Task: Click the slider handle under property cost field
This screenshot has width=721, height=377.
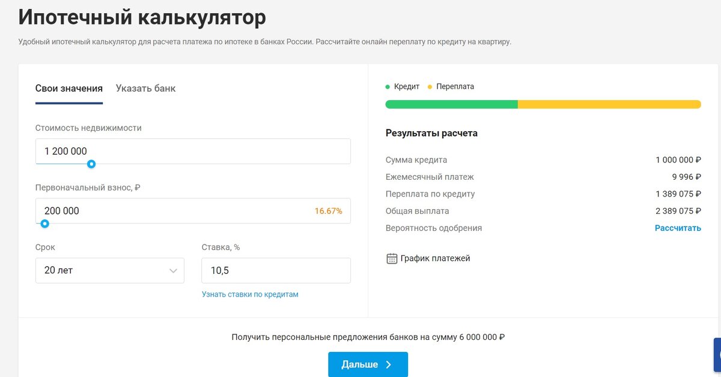Action: pyautogui.click(x=91, y=164)
